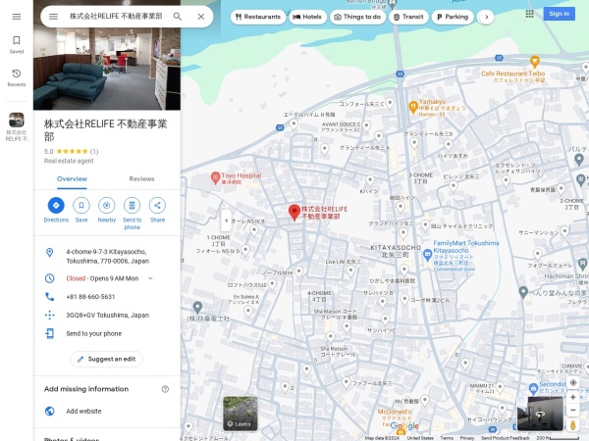Click the red RELIFE map pin

click(294, 213)
